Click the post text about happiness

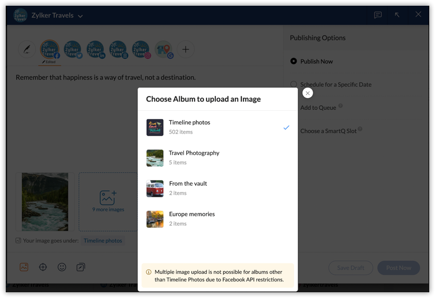(105, 77)
